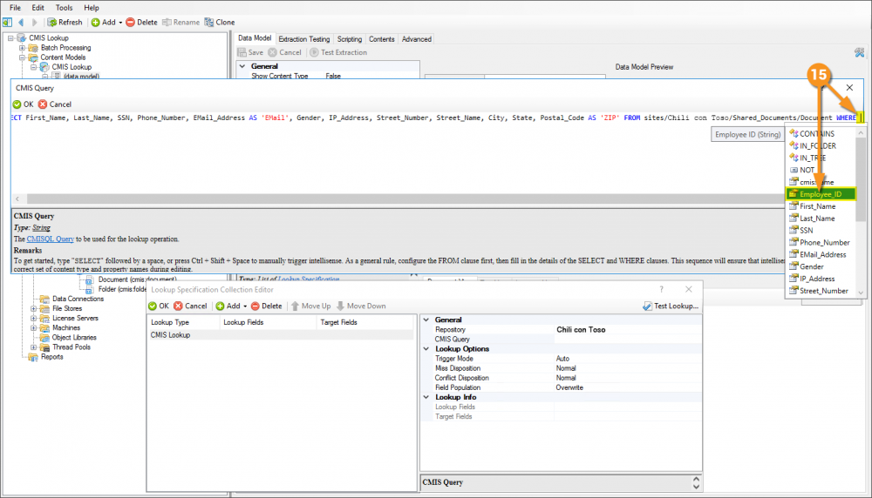This screenshot has width=872, height=498.
Task: Click the Move Down button
Action: [x=361, y=306]
